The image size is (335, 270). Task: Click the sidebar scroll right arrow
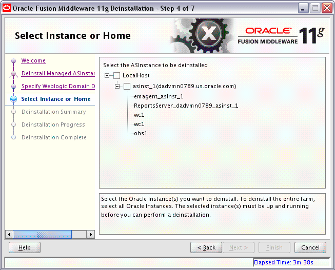coord(91,235)
